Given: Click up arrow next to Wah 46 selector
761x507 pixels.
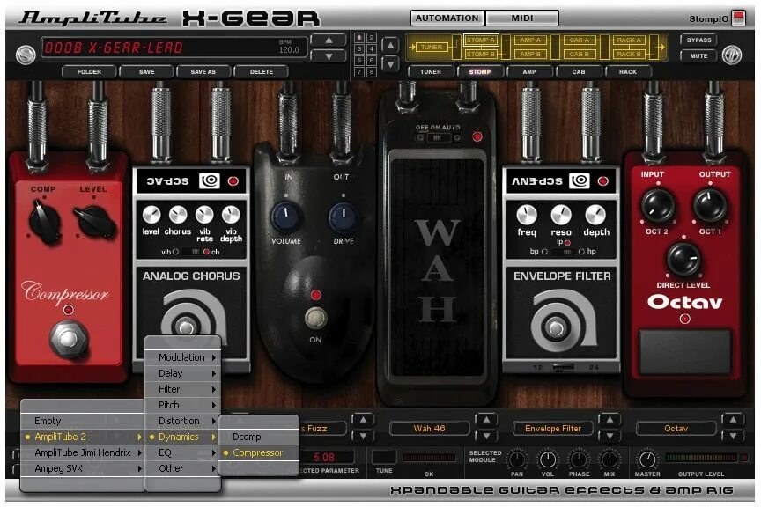Looking at the screenshot, I should click(x=486, y=420).
